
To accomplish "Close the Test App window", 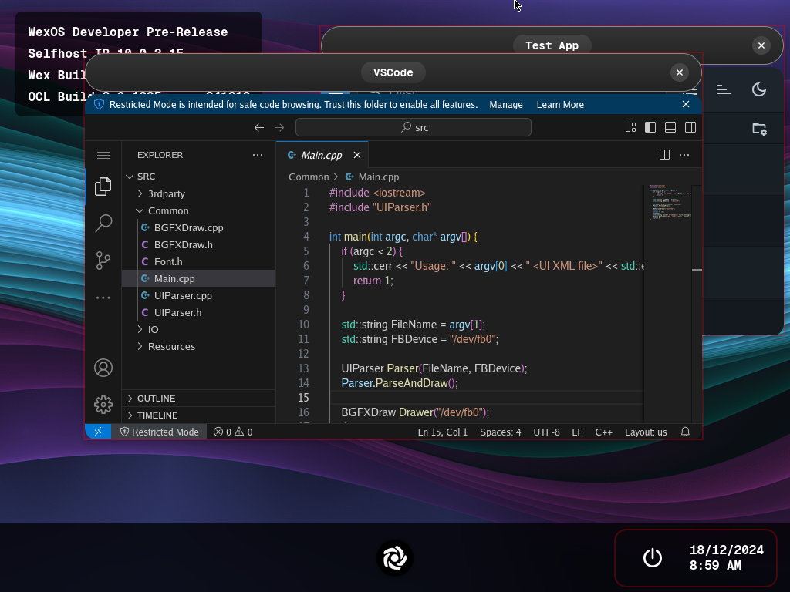I will (761, 45).
